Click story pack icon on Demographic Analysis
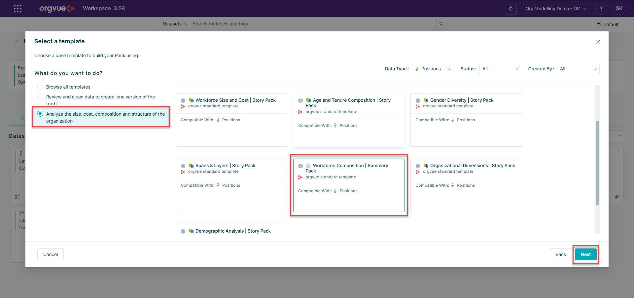 191,231
